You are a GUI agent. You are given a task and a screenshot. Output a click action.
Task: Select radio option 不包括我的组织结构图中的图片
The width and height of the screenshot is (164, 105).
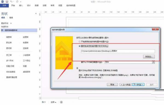point(80,42)
